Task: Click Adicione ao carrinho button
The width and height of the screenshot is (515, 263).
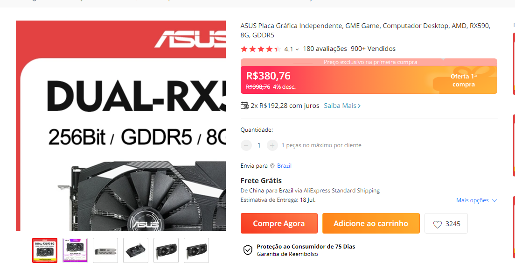Action: tap(371, 223)
